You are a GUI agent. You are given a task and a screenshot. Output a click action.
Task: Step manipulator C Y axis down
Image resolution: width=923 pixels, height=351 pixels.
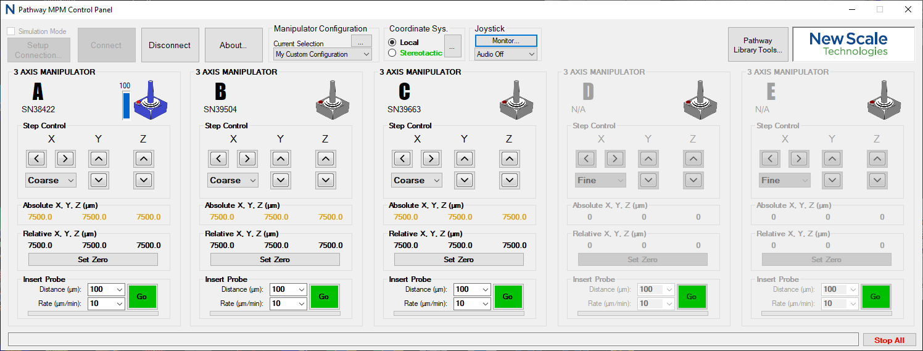465,180
